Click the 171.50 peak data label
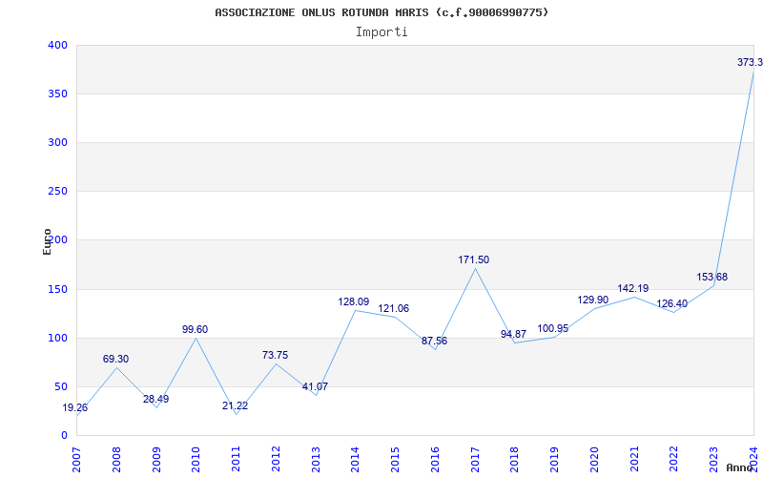763x477 pixels. pyautogui.click(x=473, y=259)
